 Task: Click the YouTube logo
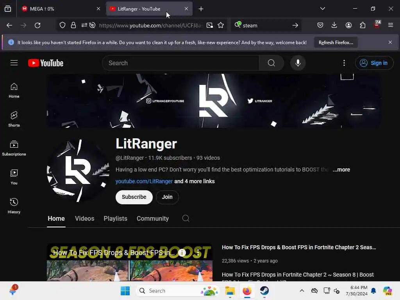(x=46, y=63)
